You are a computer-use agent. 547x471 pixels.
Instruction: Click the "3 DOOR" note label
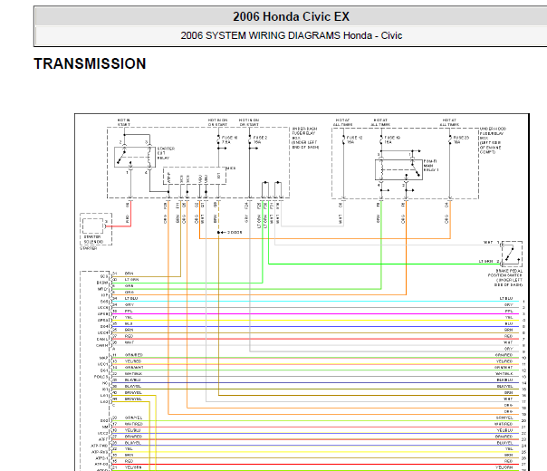235,233
